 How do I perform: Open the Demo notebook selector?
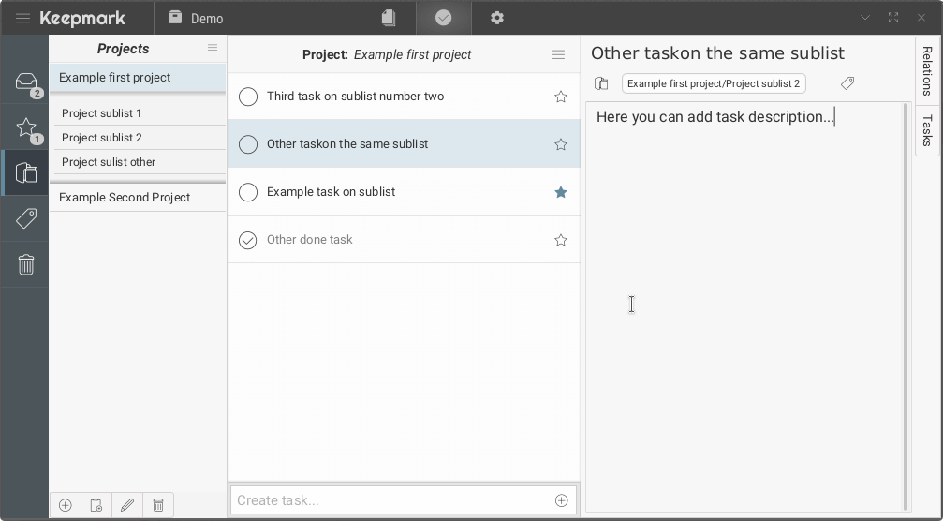click(x=196, y=18)
